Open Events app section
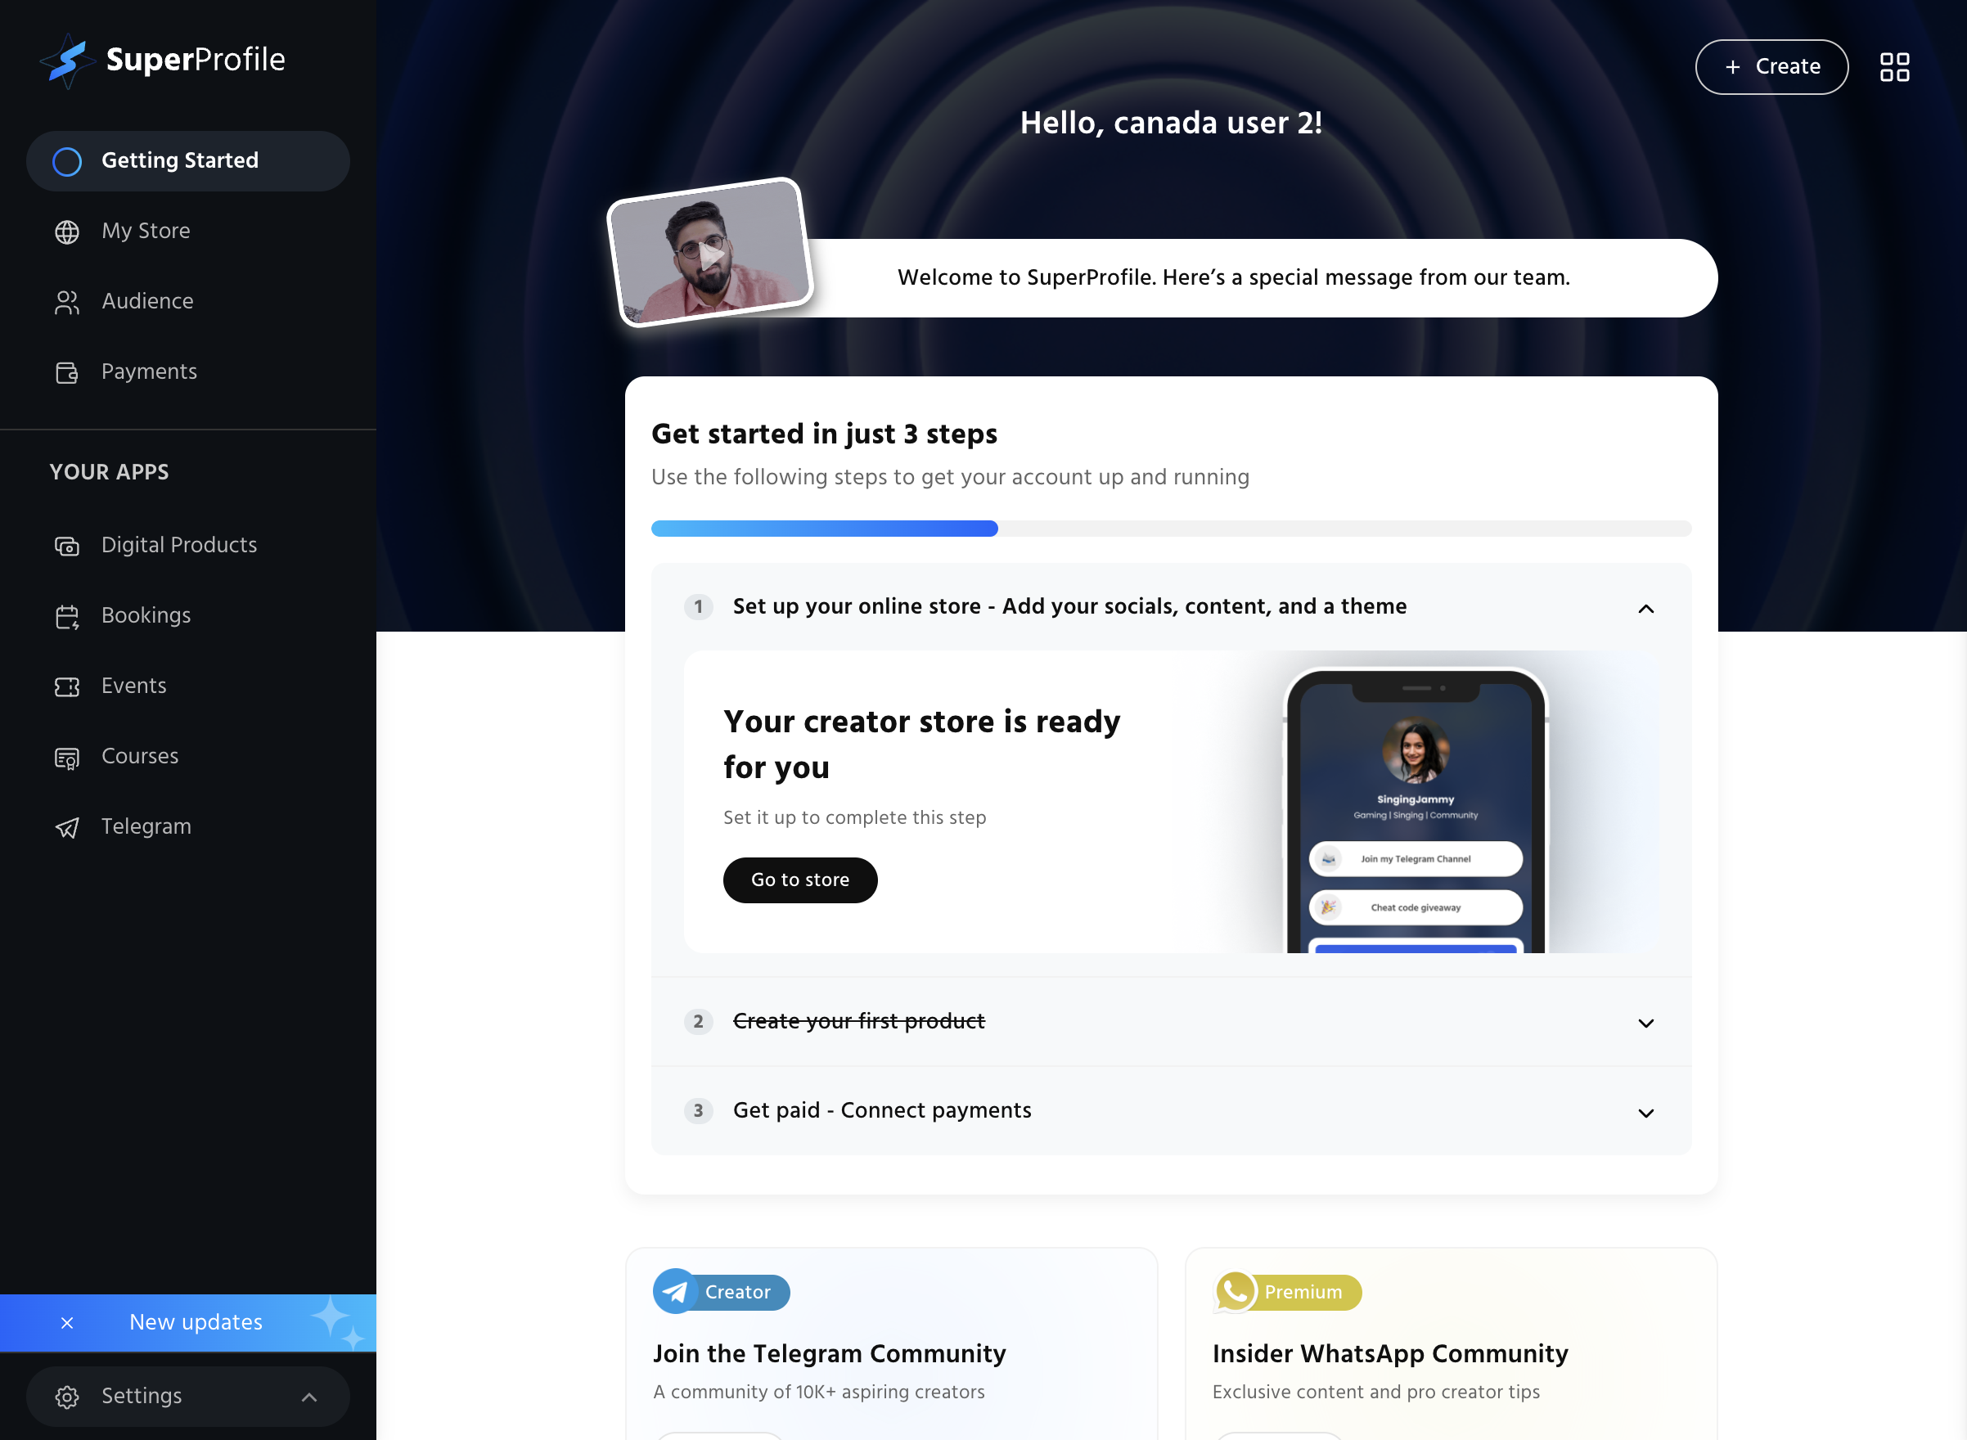The height and width of the screenshot is (1440, 1967). (133, 686)
